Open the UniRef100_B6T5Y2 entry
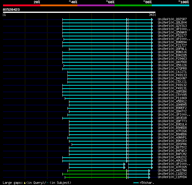 point(172,148)
